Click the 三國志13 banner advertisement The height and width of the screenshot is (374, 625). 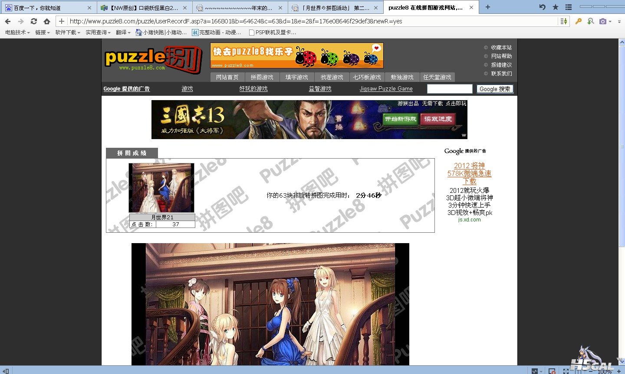point(309,120)
